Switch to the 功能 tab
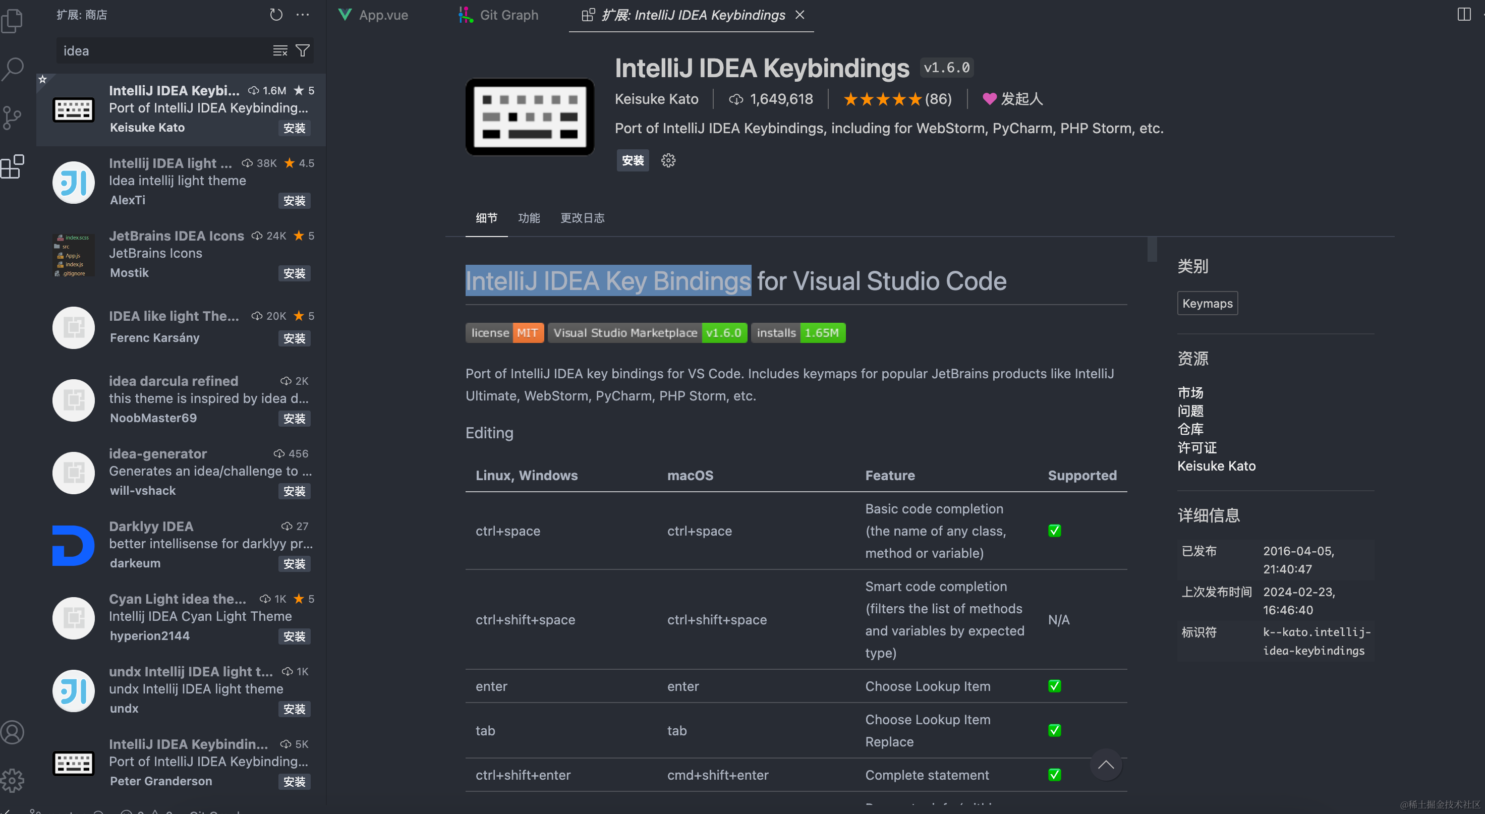The width and height of the screenshot is (1485, 814). [x=529, y=218]
